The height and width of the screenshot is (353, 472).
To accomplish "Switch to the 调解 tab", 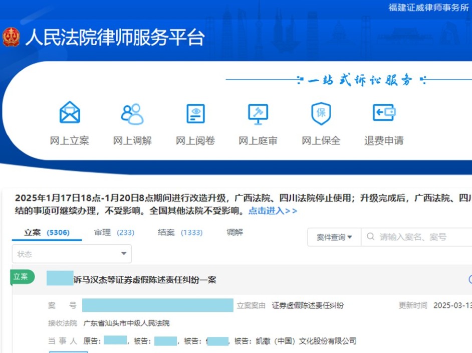I will tap(235, 232).
